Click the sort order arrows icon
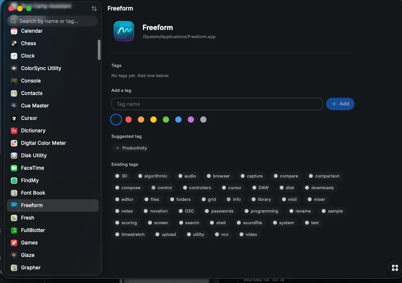 94,9
